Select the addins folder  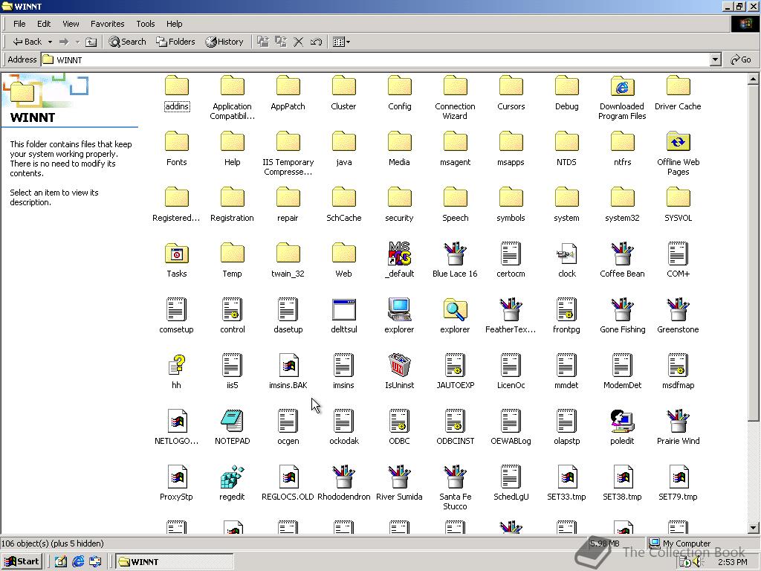point(177,93)
